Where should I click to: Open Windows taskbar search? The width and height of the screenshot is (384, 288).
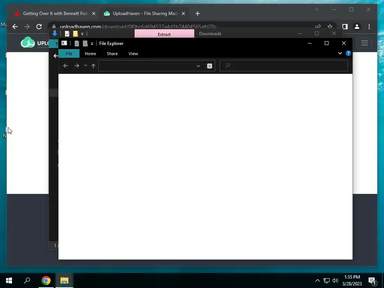pos(27,280)
